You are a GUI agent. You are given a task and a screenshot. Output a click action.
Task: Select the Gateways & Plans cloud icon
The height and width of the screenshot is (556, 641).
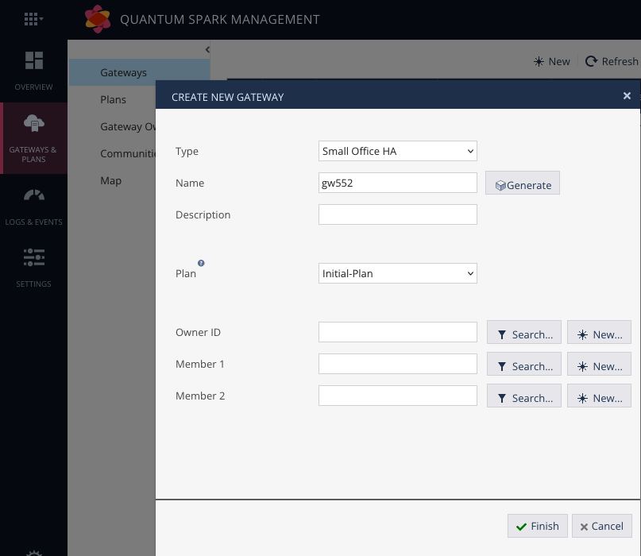click(33, 123)
